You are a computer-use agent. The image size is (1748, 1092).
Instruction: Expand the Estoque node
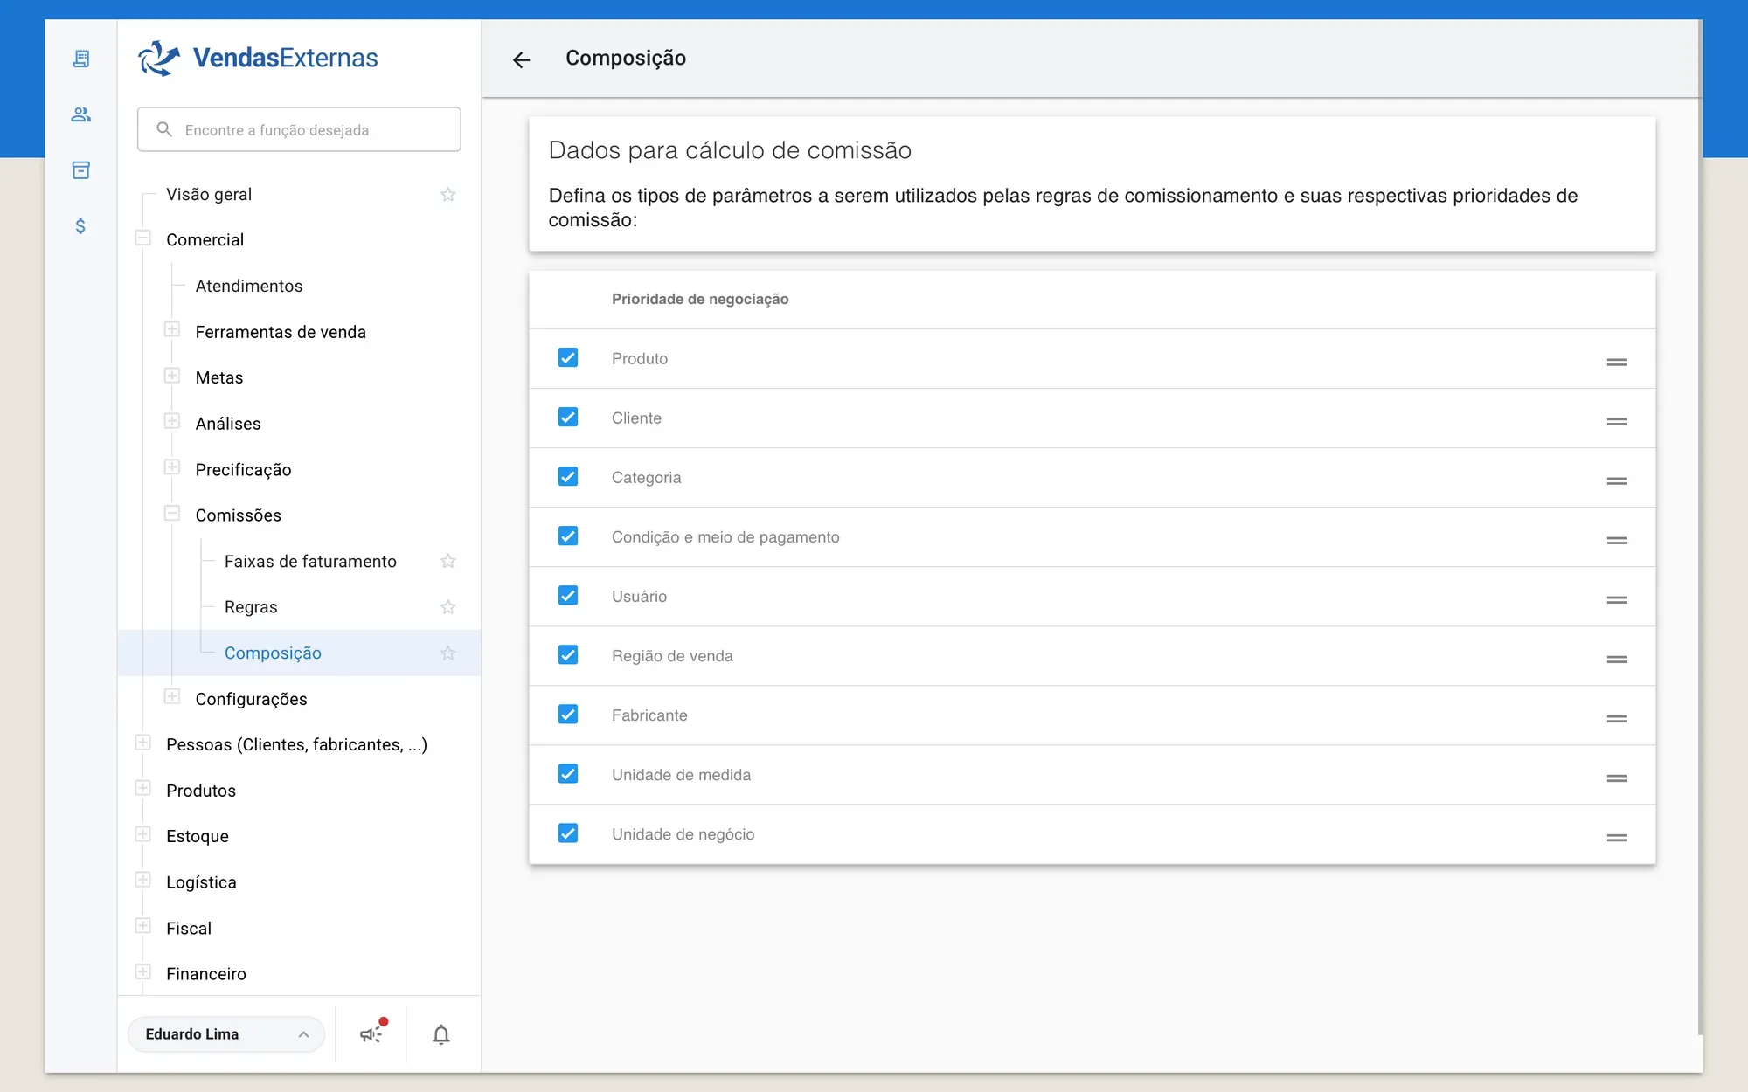(x=143, y=834)
